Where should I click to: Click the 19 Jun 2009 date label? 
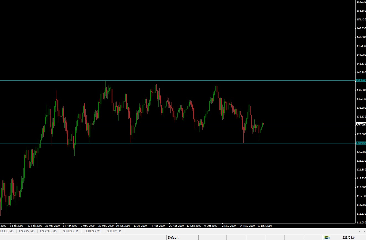coord(123,226)
